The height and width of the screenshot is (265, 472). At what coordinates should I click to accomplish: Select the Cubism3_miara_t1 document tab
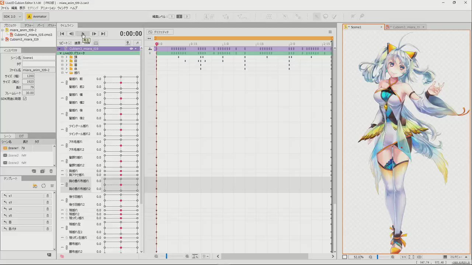(x=406, y=27)
